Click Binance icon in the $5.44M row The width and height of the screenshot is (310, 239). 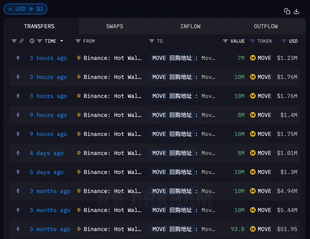pos(79,210)
